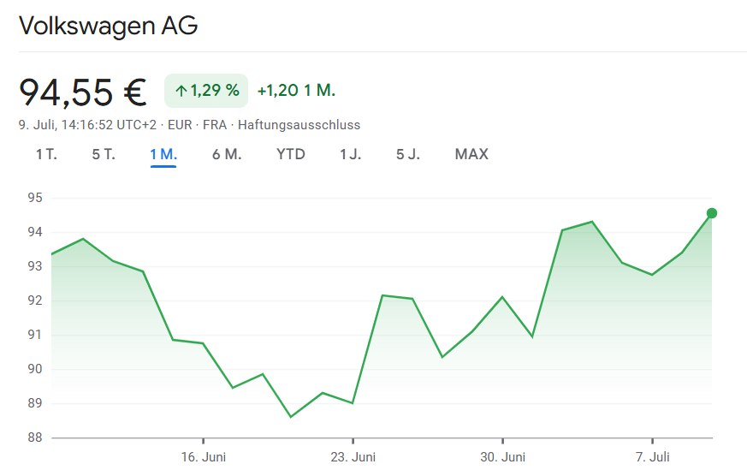747x476 pixels.
Task: Click the 88 y-axis label
Action: pyautogui.click(x=35, y=437)
